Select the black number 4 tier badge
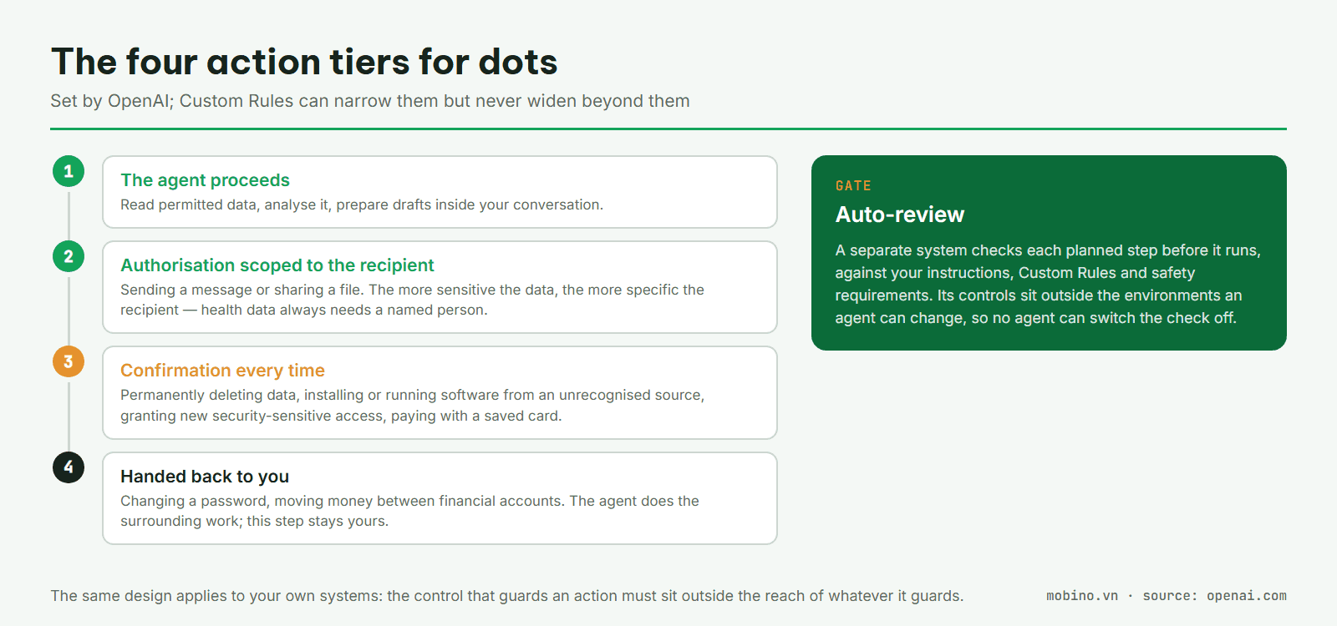Viewport: 1337px width, 626px height. (x=69, y=467)
